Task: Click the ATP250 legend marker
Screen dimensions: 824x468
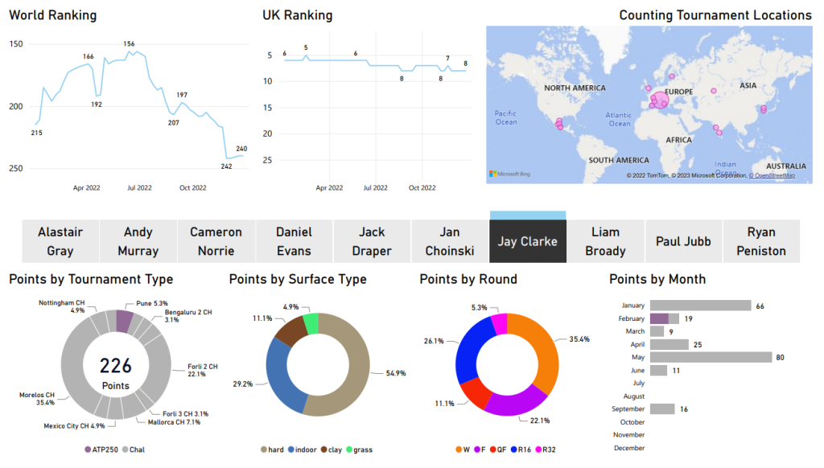Action: [88, 450]
